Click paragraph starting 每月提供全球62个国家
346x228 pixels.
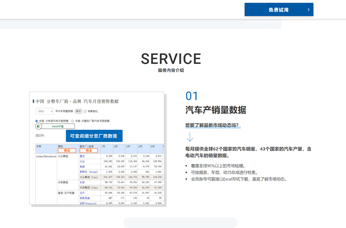[248, 152]
